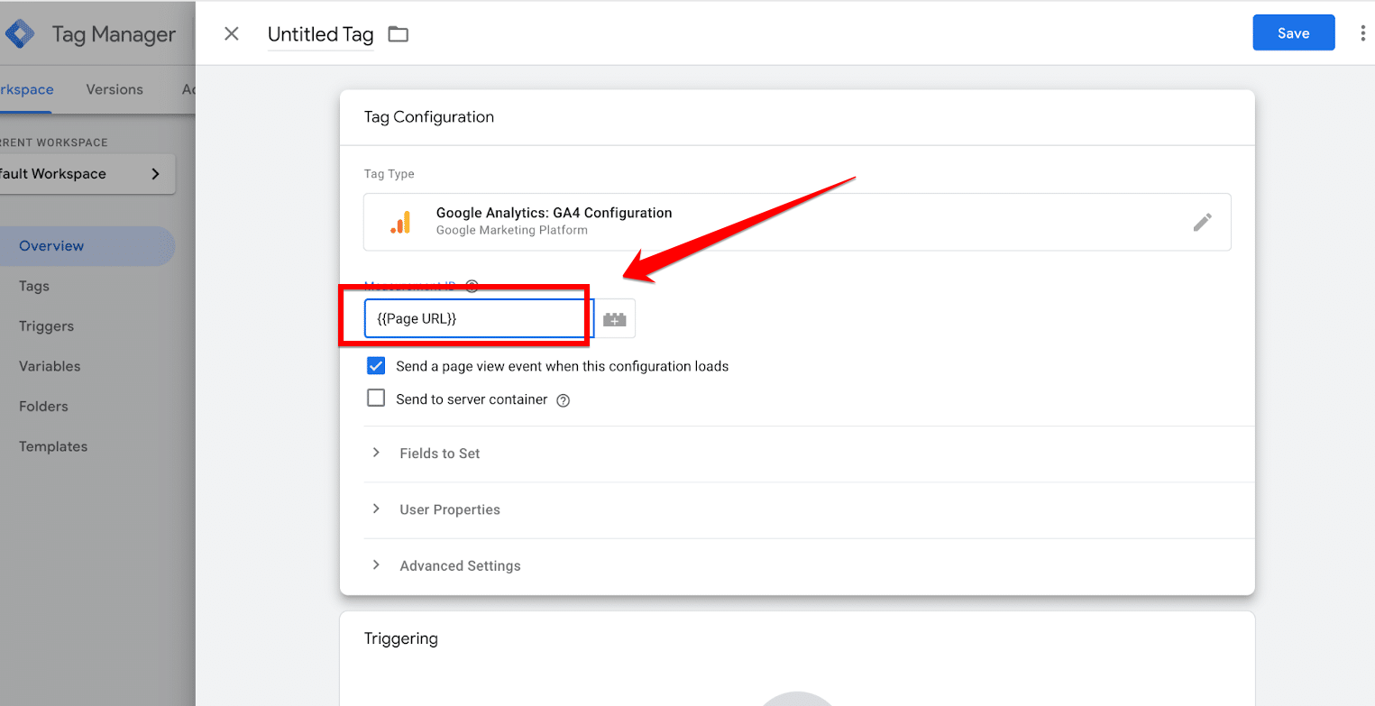Enable the Send to server container checkbox
The width and height of the screenshot is (1375, 706).
click(376, 399)
